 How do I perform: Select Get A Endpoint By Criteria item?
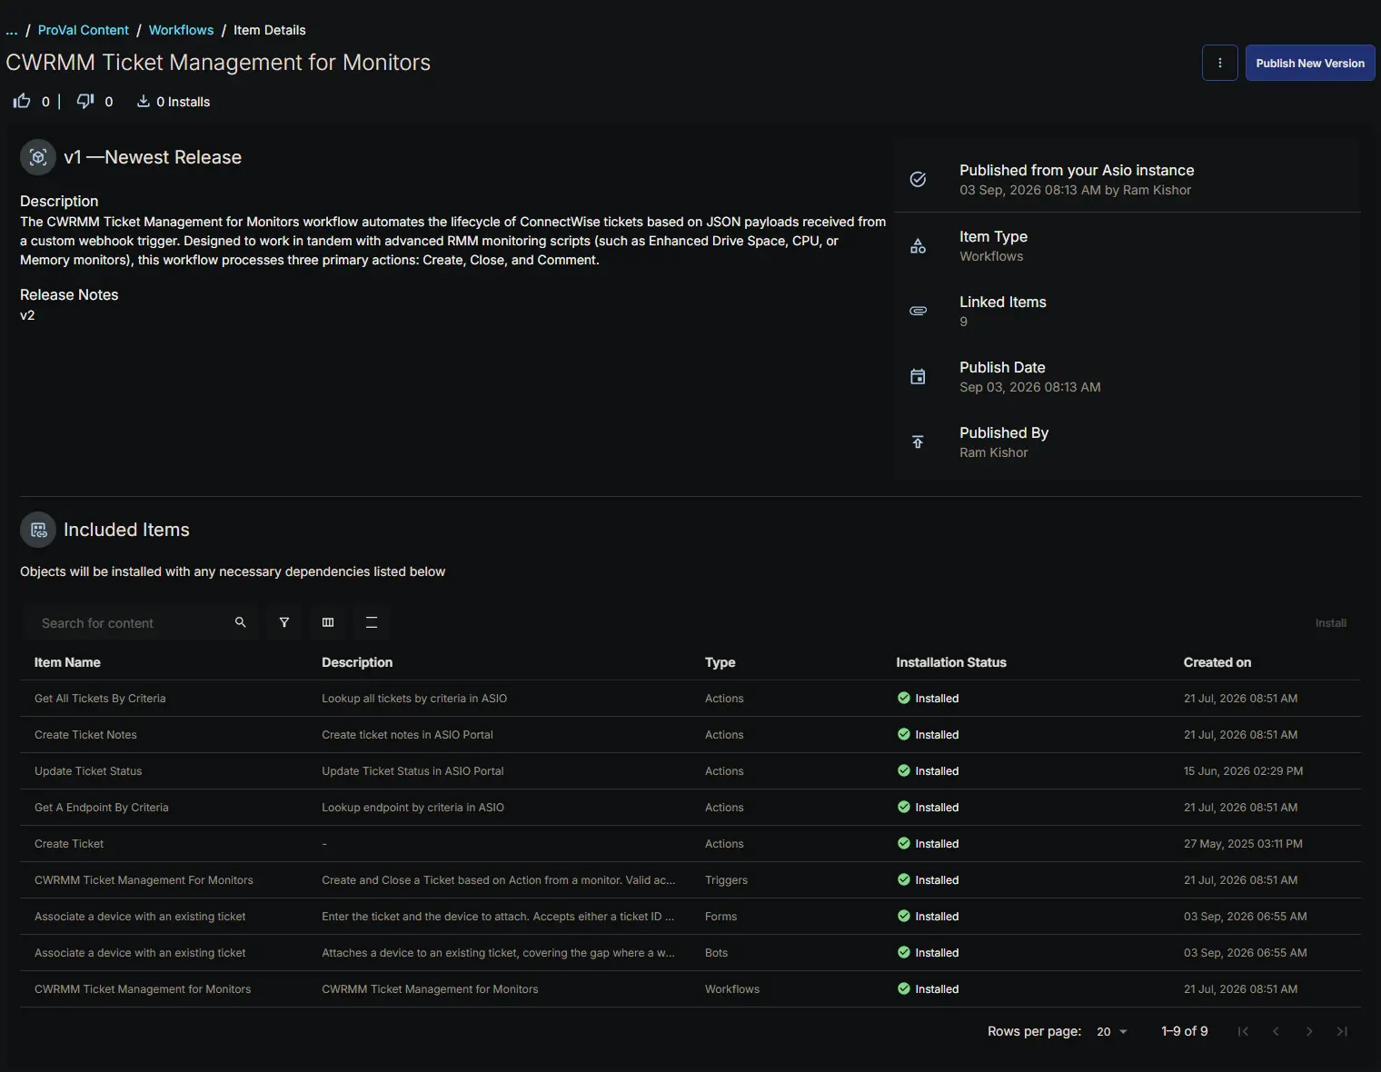tap(101, 807)
